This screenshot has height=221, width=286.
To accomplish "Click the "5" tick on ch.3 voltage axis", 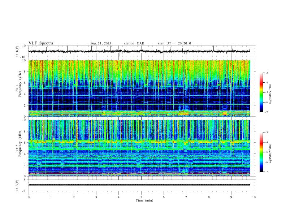I will [25, 180].
